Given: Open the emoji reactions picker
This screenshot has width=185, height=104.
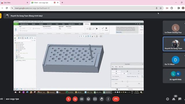Looking at the screenshot, I should pos(88,99).
